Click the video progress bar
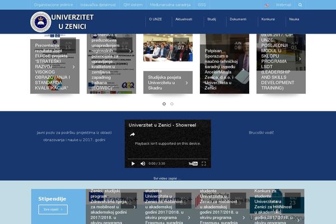This screenshot has width=336, height=224. (x=168, y=159)
